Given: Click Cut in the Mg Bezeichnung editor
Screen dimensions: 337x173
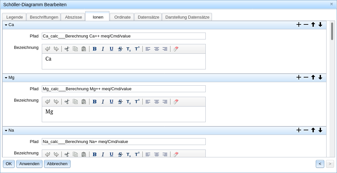Looking at the screenshot, I should 67,102.
